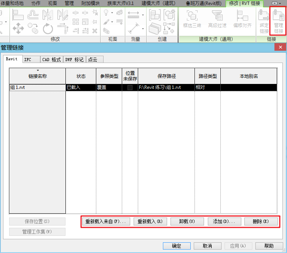Switch to the IFC tab
This screenshot has height=253, width=287.
31,60
